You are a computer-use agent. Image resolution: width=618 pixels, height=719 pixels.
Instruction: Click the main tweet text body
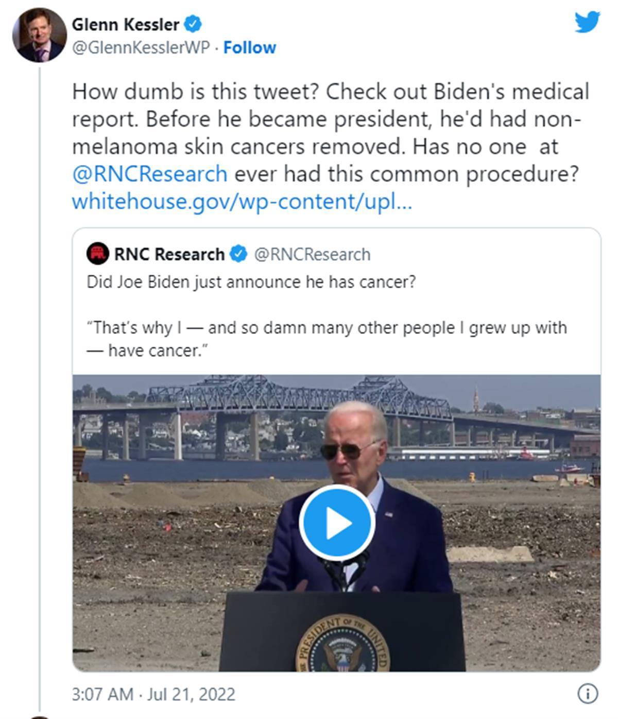[330, 146]
